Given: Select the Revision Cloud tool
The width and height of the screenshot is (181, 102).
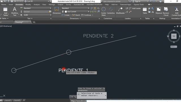Looking at the screenshot, I should coord(166,11).
